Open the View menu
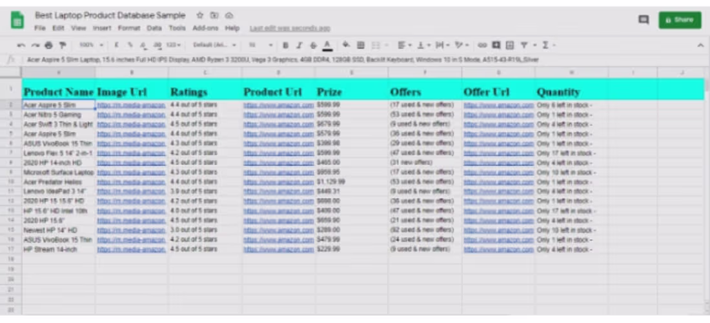 [x=78, y=28]
